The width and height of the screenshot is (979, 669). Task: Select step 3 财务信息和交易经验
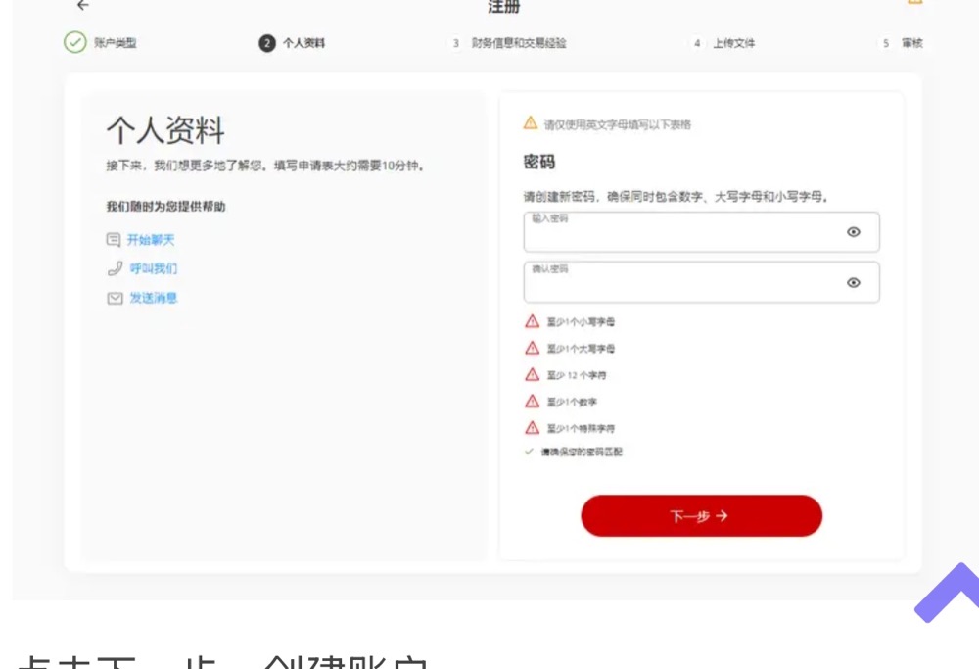508,43
